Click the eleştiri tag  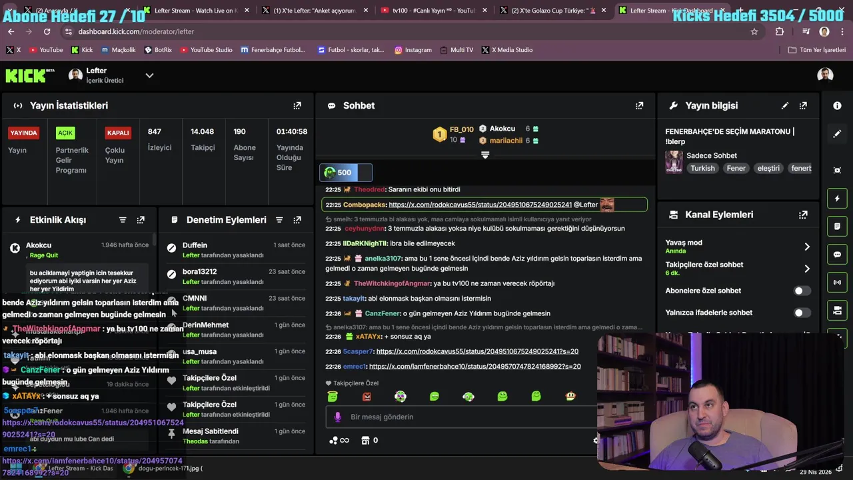(x=768, y=169)
